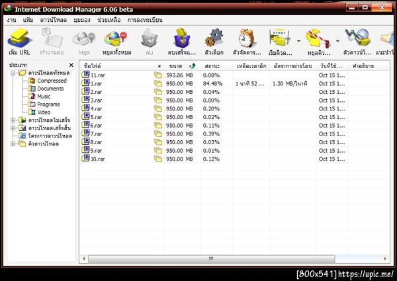Open the Scheduler alarm clock icon
The width and height of the screenshot is (397, 281).
pyautogui.click(x=246, y=38)
